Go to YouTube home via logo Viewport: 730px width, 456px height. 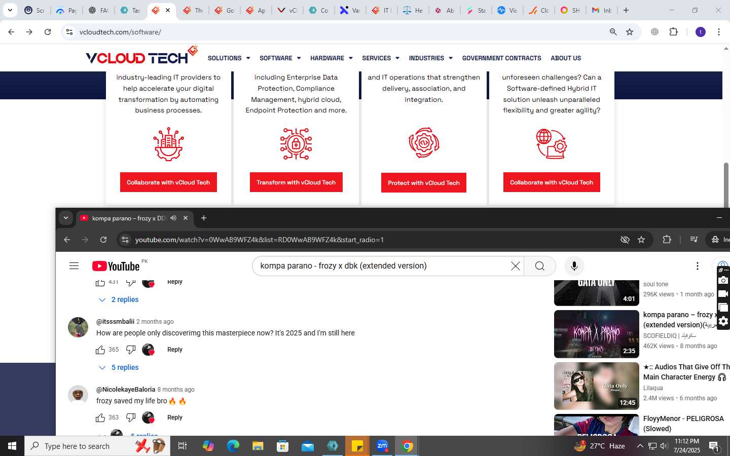click(x=116, y=266)
